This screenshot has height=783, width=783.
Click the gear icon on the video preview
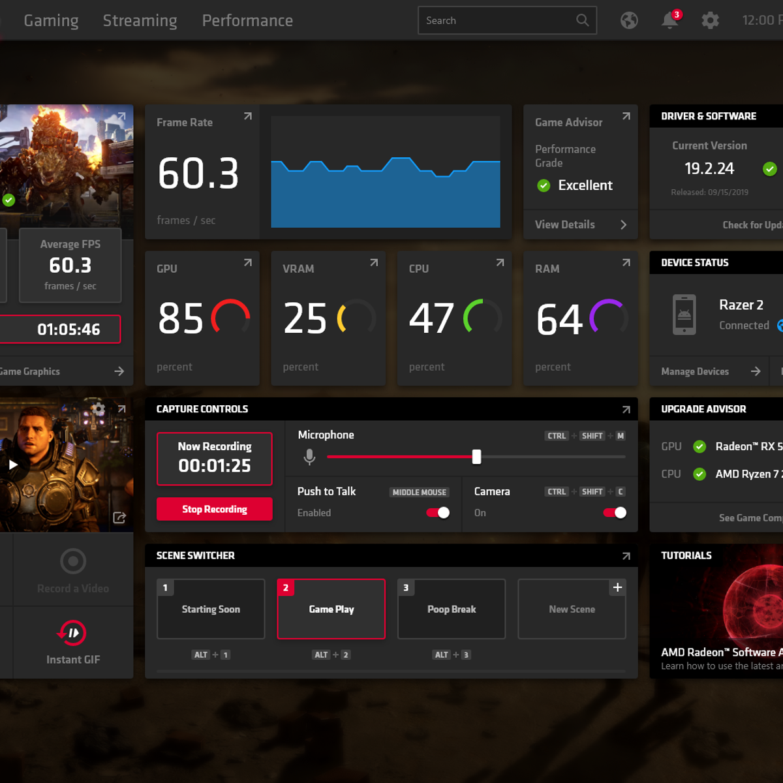(x=98, y=409)
